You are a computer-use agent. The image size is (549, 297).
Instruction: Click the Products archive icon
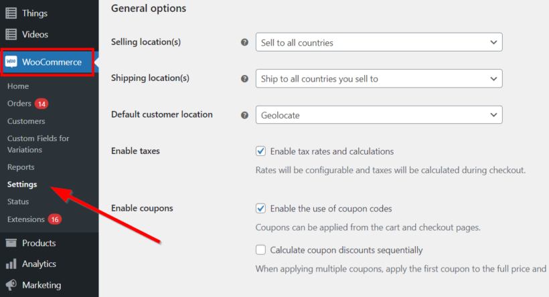click(x=11, y=243)
